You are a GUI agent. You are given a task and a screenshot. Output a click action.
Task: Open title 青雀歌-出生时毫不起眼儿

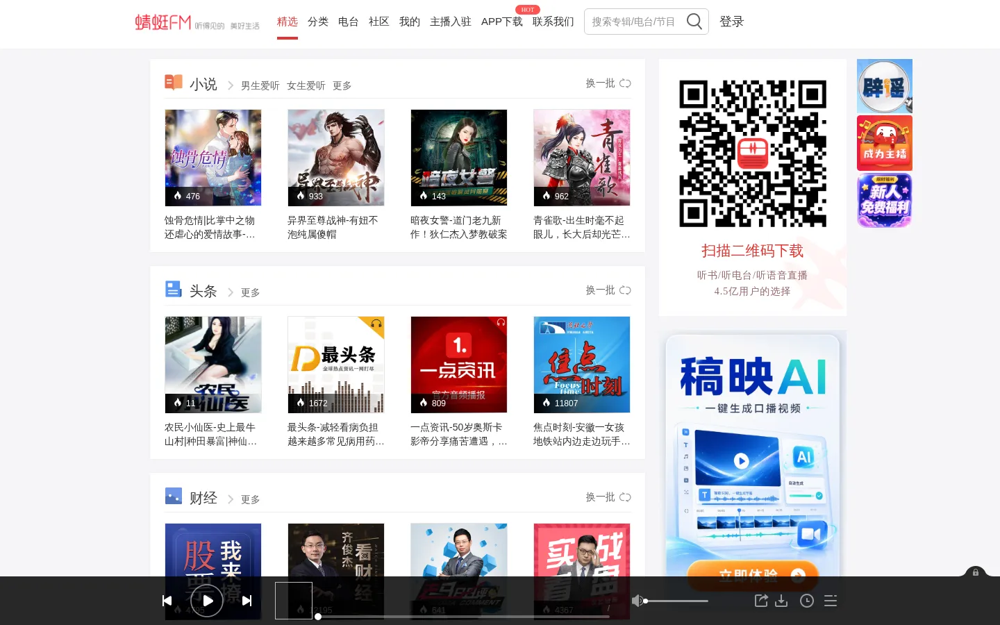pos(582,227)
